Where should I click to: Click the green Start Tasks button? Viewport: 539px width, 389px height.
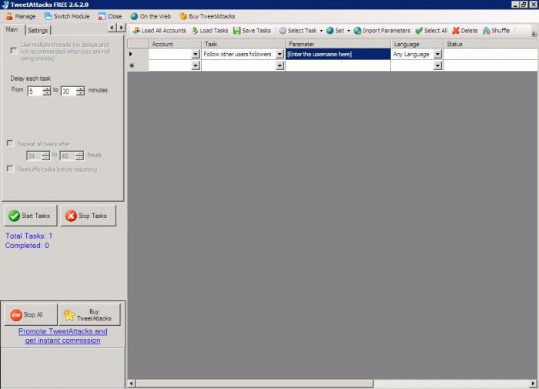point(31,216)
